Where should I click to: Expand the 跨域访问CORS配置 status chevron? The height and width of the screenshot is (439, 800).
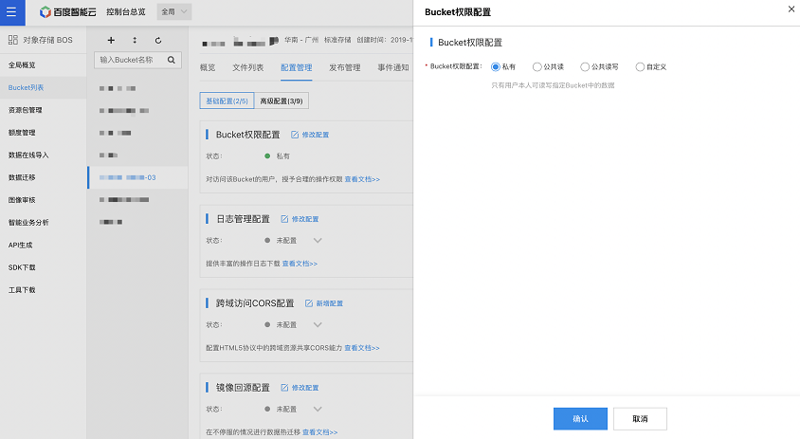[x=318, y=324]
